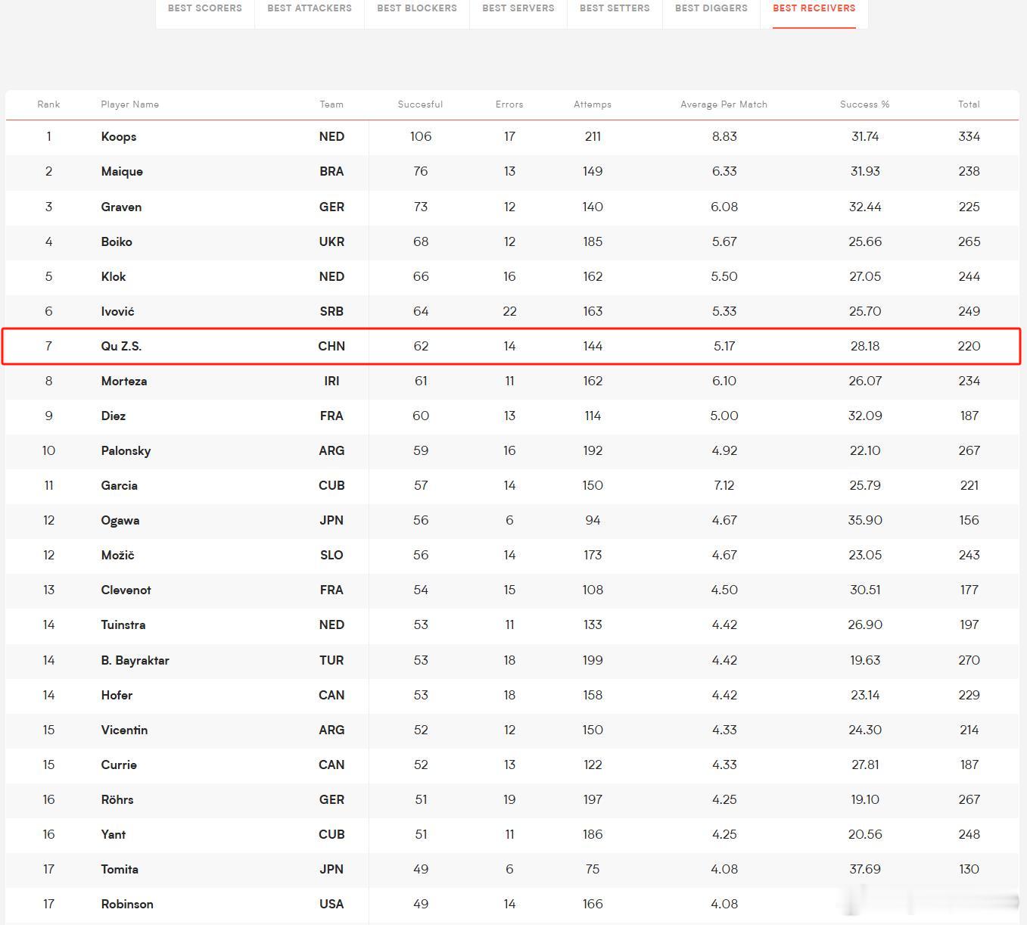The width and height of the screenshot is (1027, 925).
Task: Click team code SLO in Možič row
Action: tap(331, 555)
